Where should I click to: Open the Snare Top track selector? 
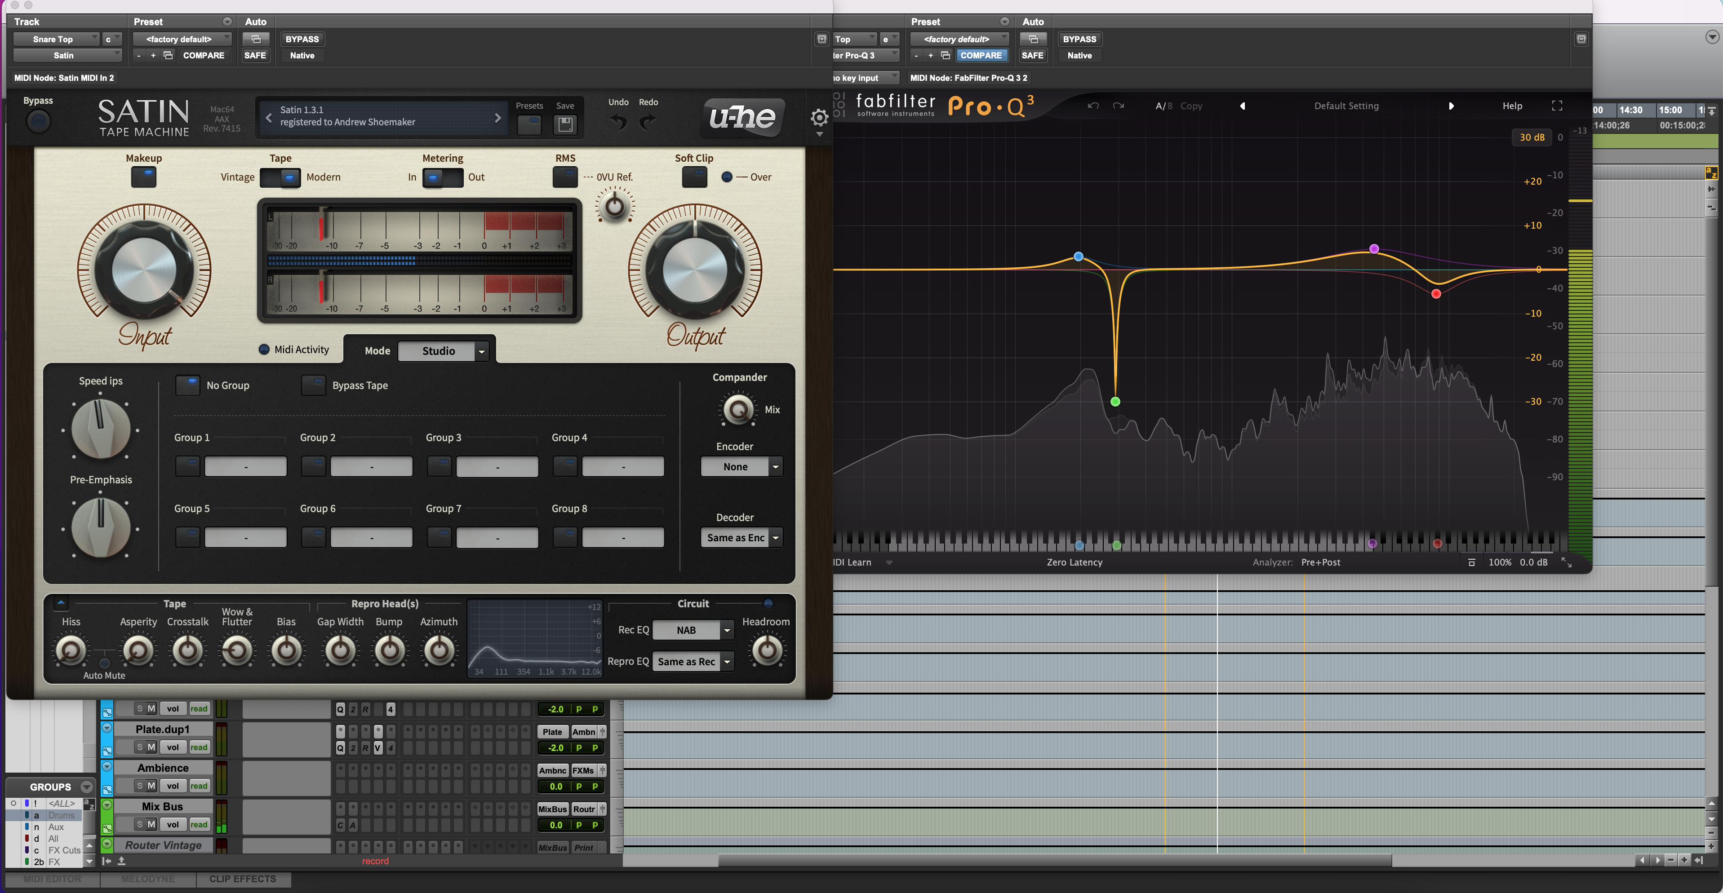click(56, 39)
